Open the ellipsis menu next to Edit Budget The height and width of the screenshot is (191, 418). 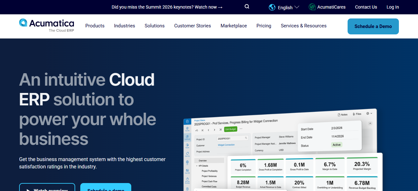pos(241,129)
